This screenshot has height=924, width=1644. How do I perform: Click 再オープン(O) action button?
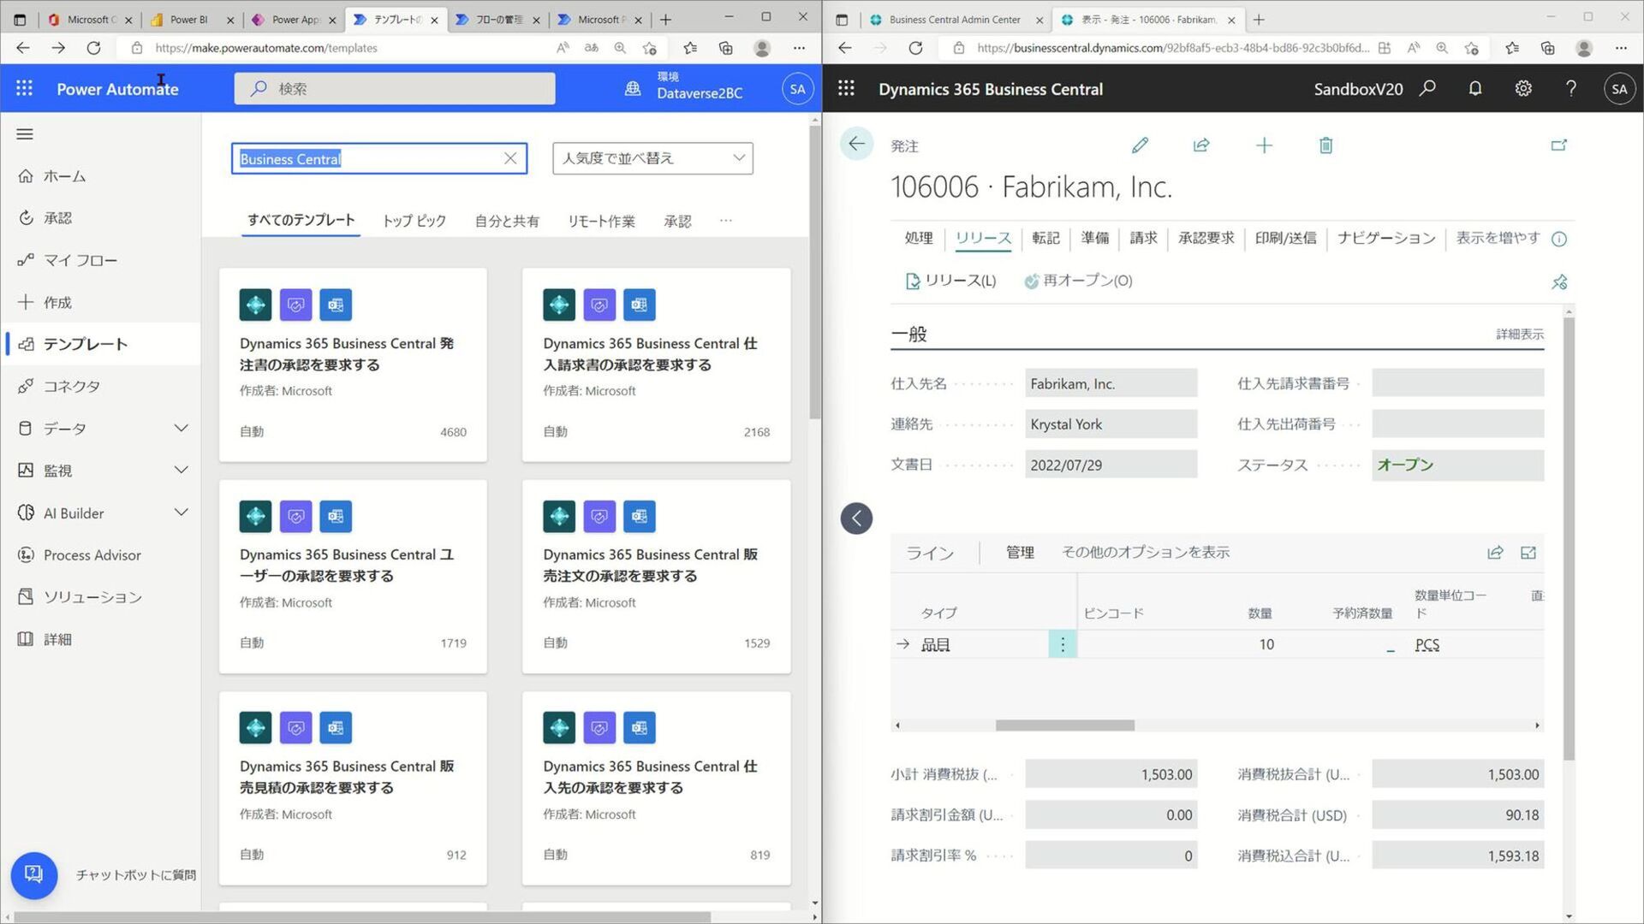coord(1078,281)
